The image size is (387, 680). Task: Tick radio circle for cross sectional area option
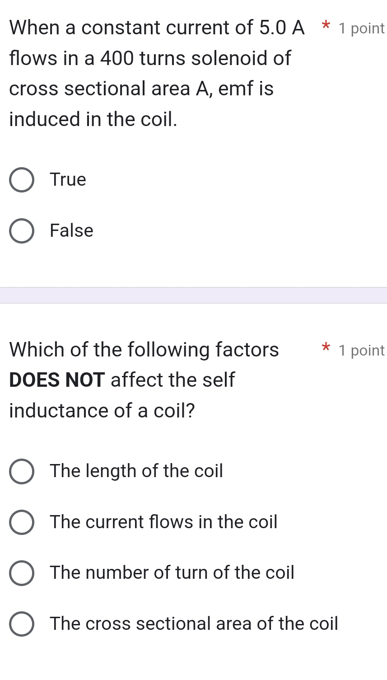click(21, 624)
